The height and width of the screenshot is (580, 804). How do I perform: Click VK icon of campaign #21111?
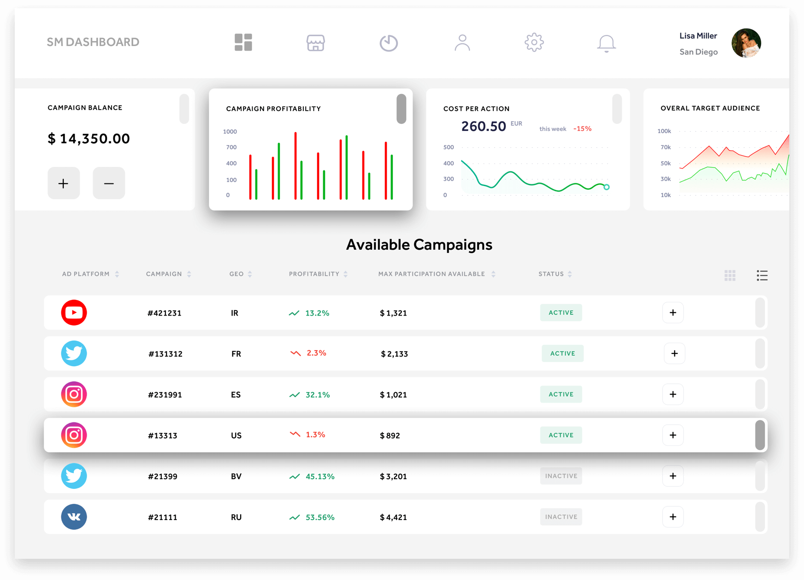click(74, 517)
